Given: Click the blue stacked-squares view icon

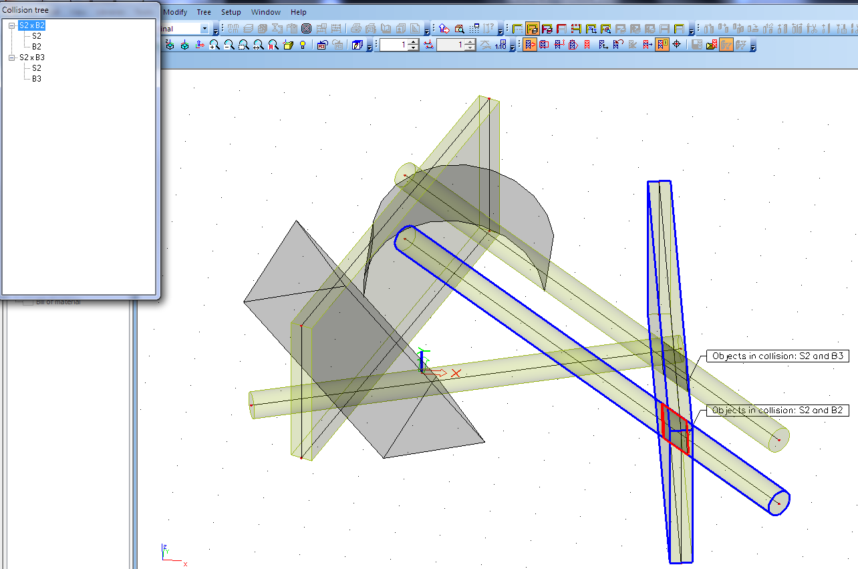Looking at the screenshot, I should click(357, 45).
